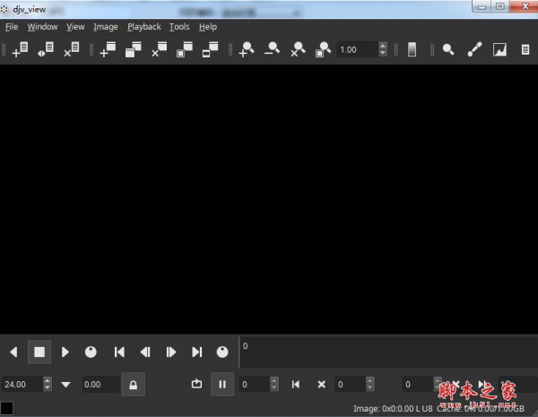The width and height of the screenshot is (538, 417).
Task: Toggle full screen window icon
Action: (x=210, y=49)
